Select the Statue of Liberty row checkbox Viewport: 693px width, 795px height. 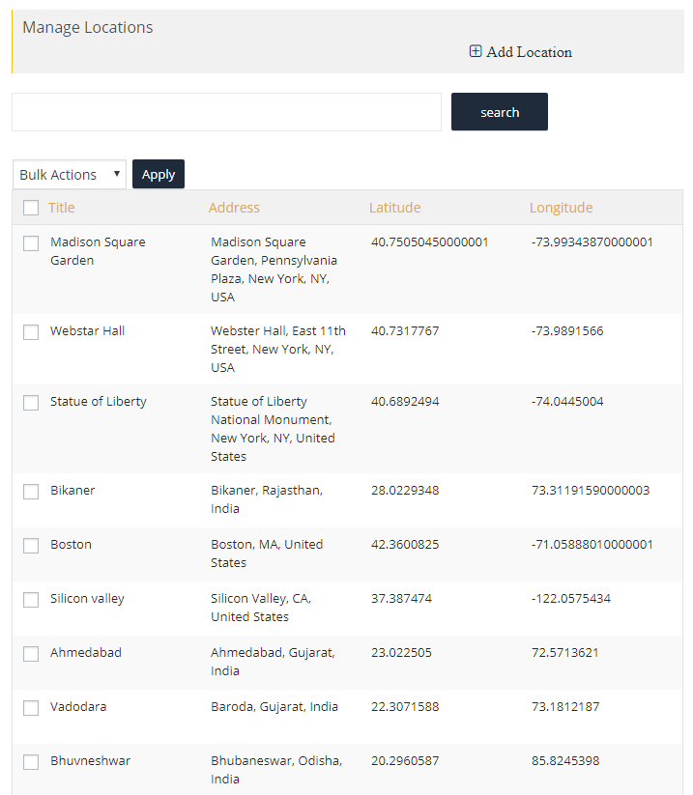(x=31, y=403)
